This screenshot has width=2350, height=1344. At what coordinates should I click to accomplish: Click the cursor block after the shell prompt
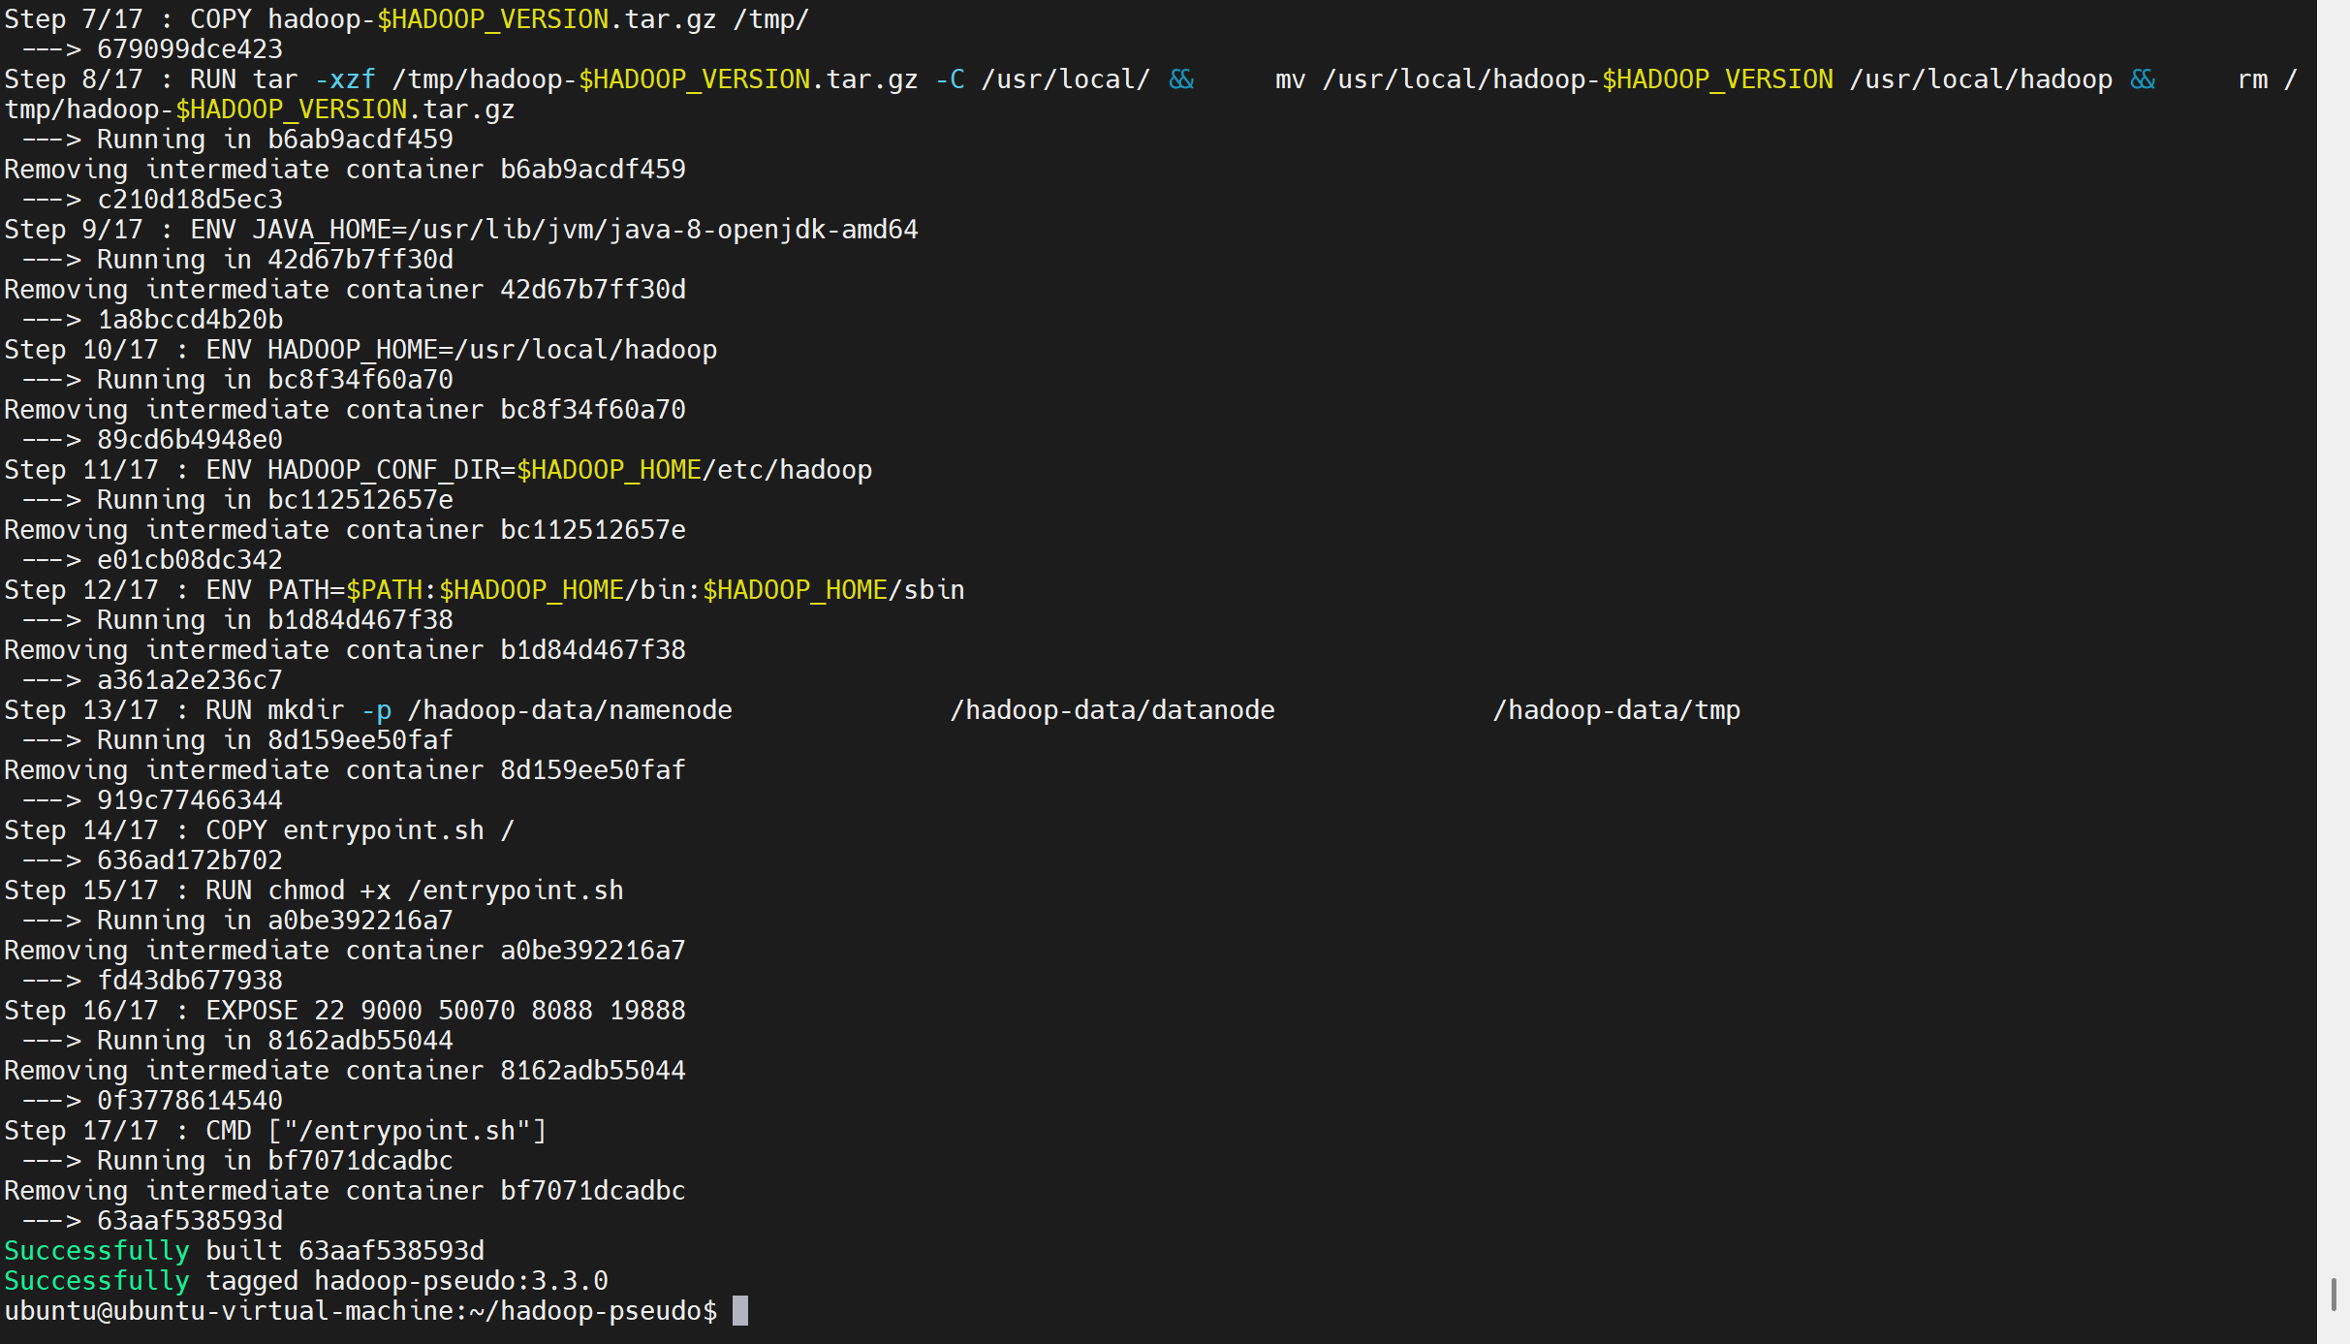(740, 1311)
